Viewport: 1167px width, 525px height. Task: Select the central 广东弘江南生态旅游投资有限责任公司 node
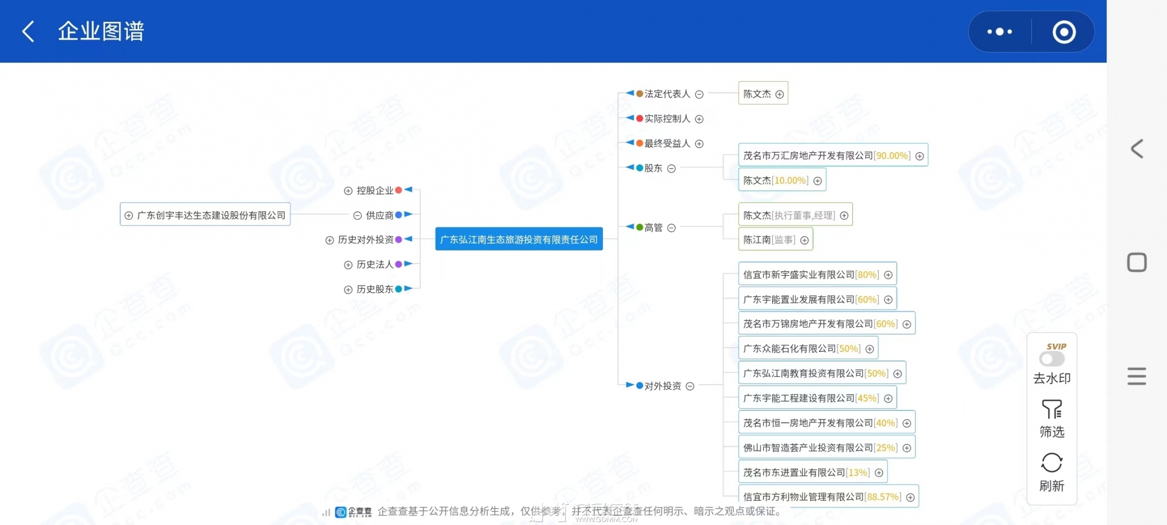tap(519, 239)
